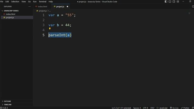Screen dimensions: 194x109
Task: Click the number 44 on line 3
Action: (x=67, y=25)
